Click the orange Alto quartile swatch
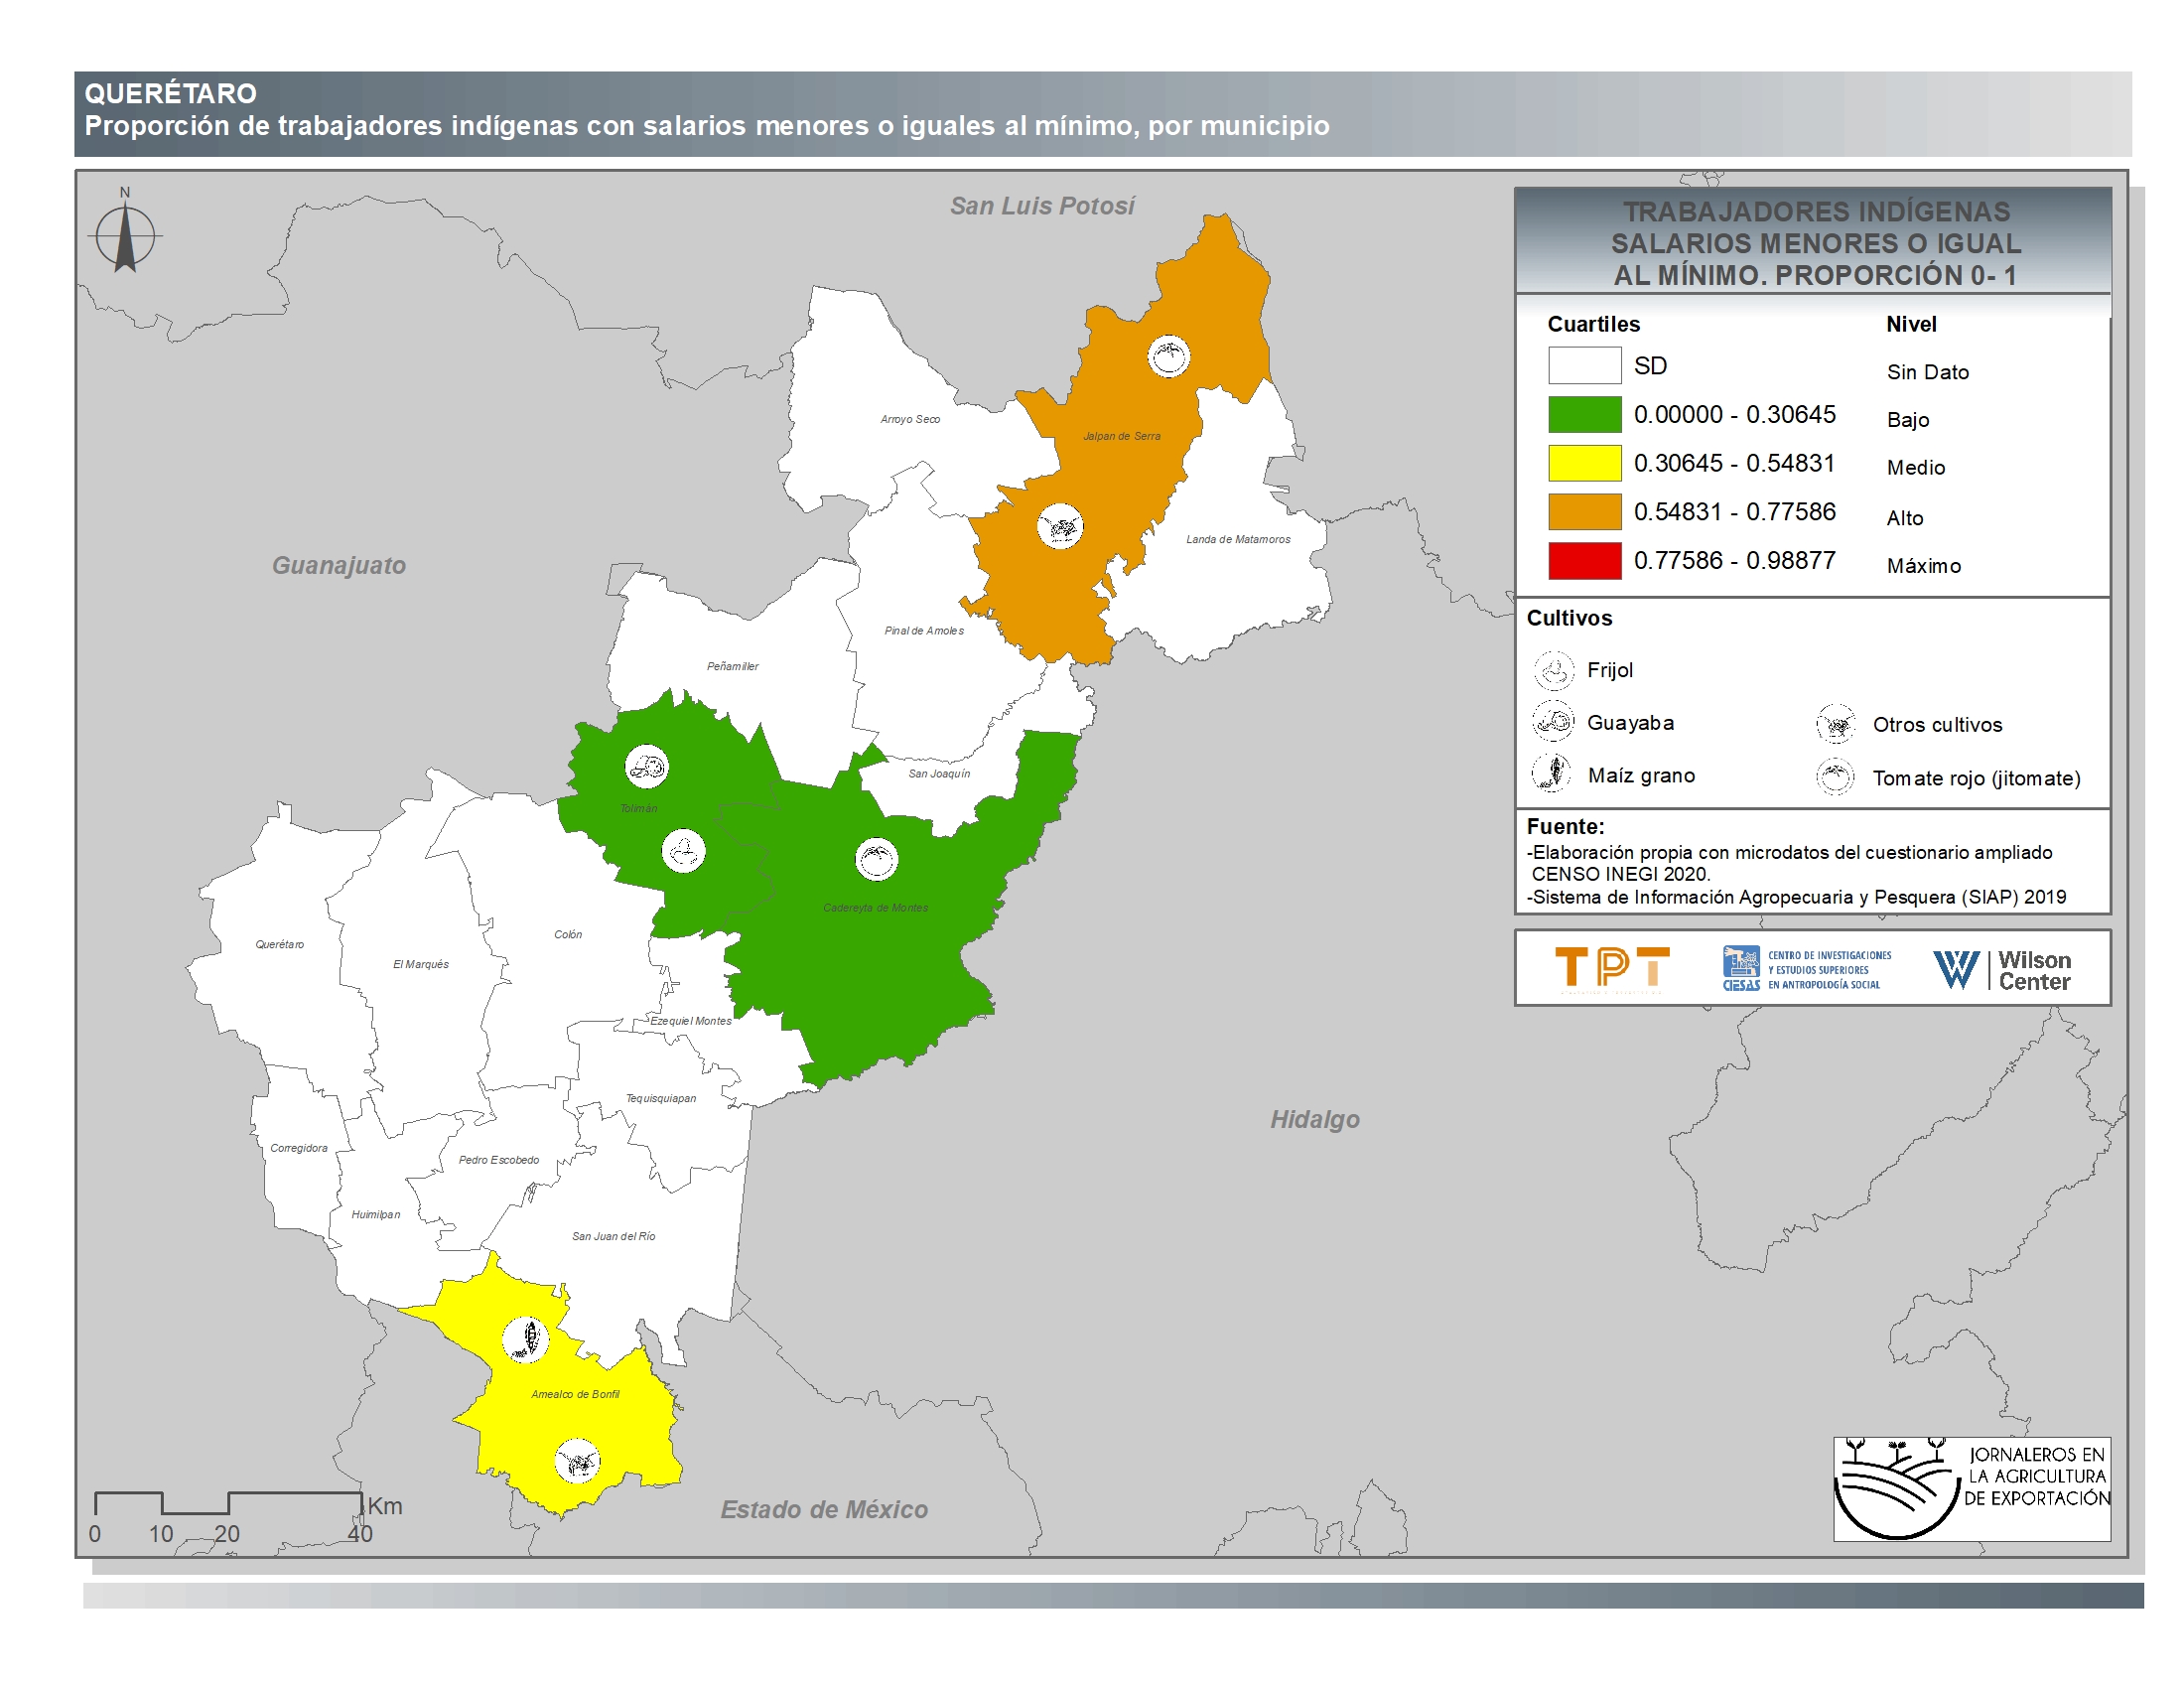This screenshot has width=2184, height=1688. click(x=1584, y=511)
